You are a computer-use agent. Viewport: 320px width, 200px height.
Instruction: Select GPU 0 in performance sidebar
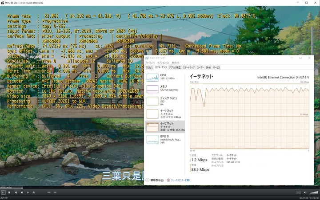pyautogui.click(x=165, y=139)
